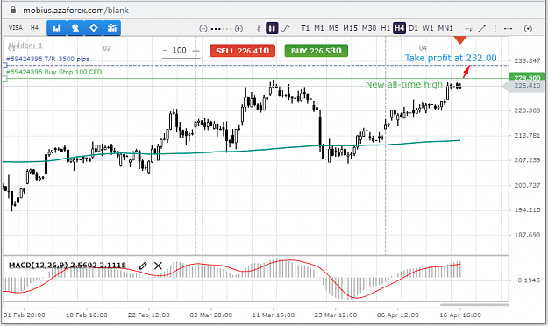Select the M30 timeframe
548x326 pixels.
pos(369,28)
